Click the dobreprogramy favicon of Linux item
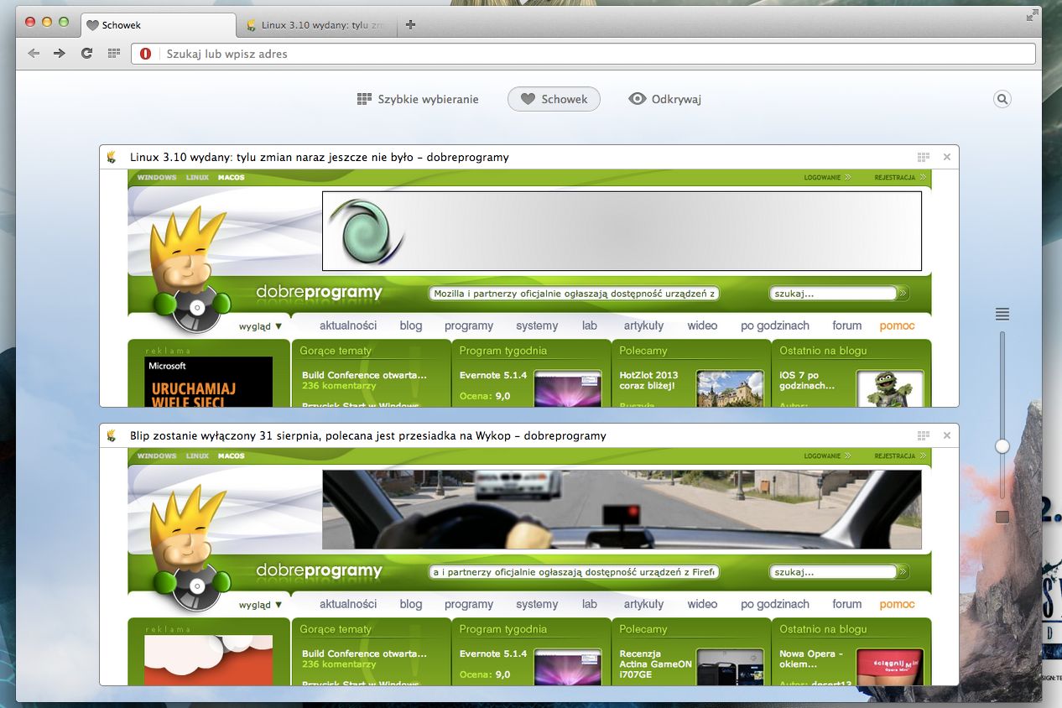 [x=112, y=157]
